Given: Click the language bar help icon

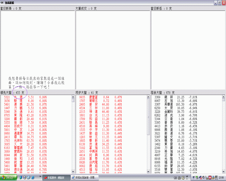Looking at the screenshot, I should tap(183, 178).
